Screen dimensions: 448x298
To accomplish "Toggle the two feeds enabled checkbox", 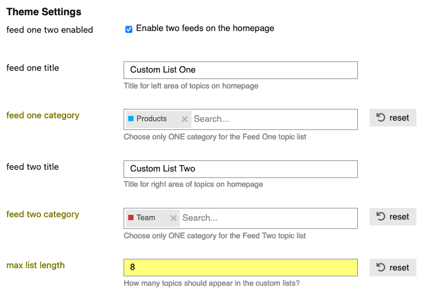I will click(129, 29).
